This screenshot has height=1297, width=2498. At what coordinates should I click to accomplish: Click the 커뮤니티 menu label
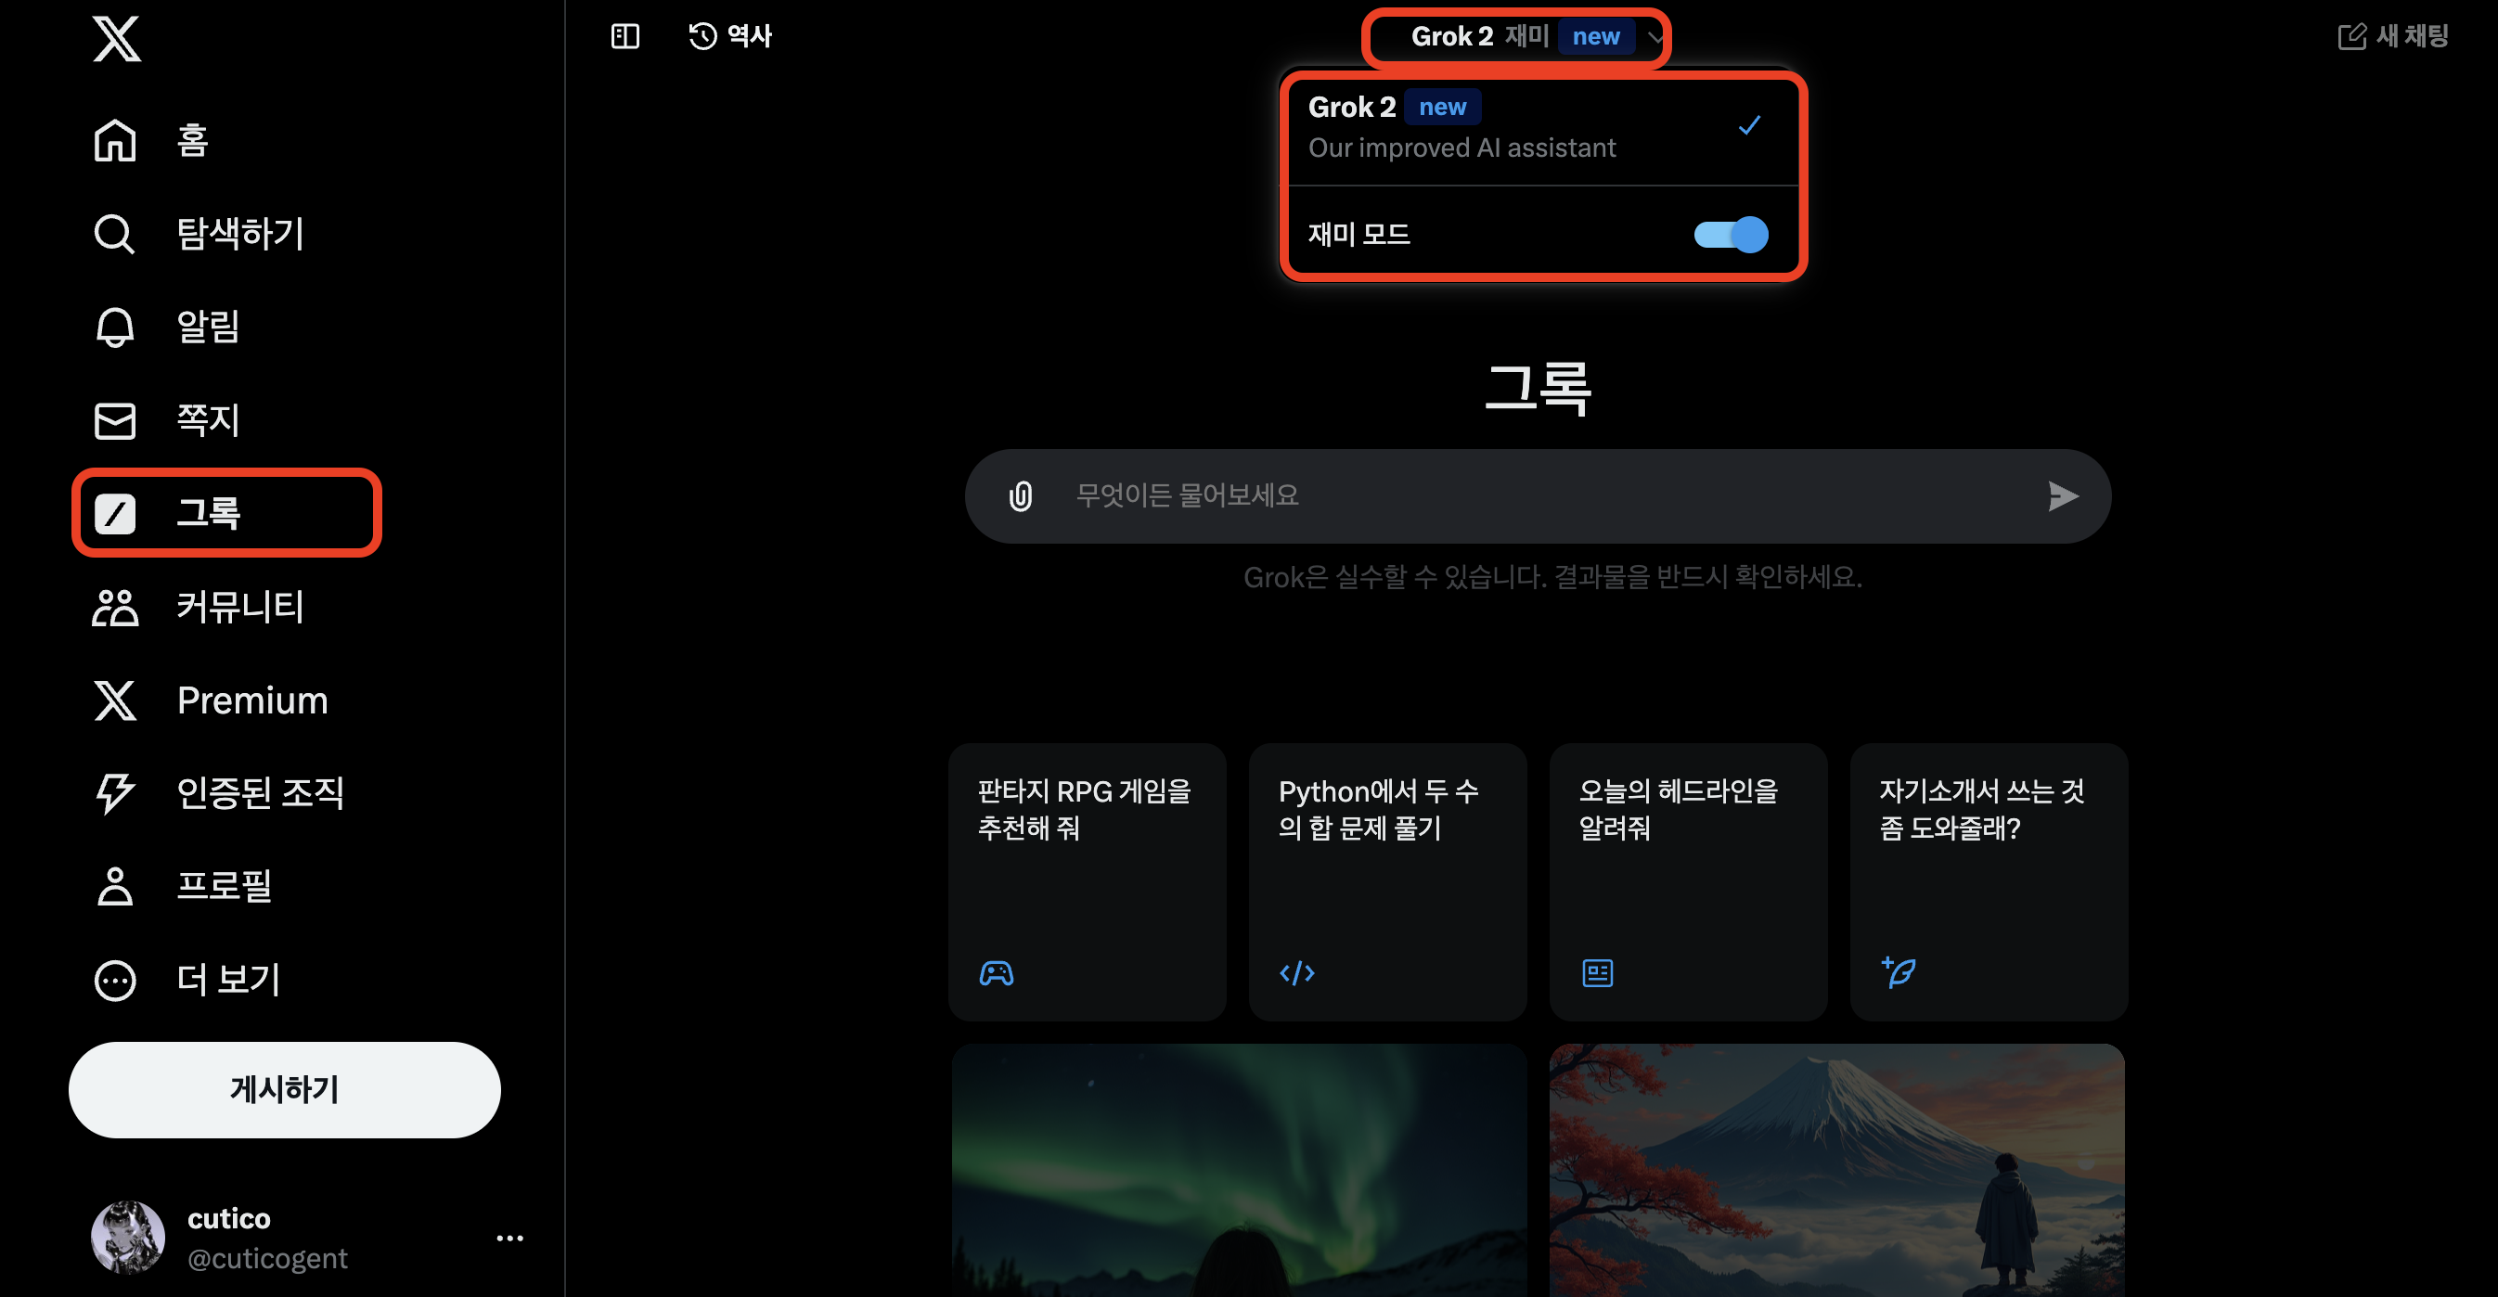pos(240,607)
